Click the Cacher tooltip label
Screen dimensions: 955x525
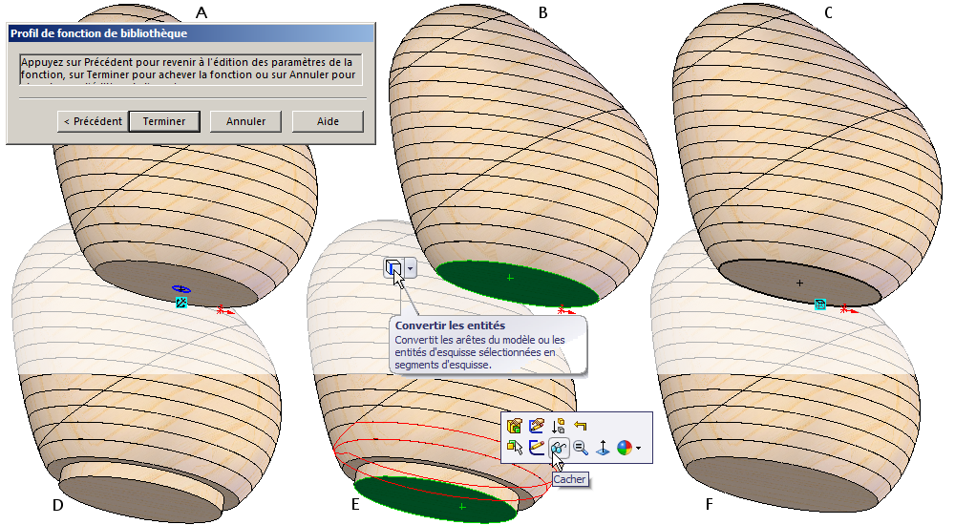point(569,479)
